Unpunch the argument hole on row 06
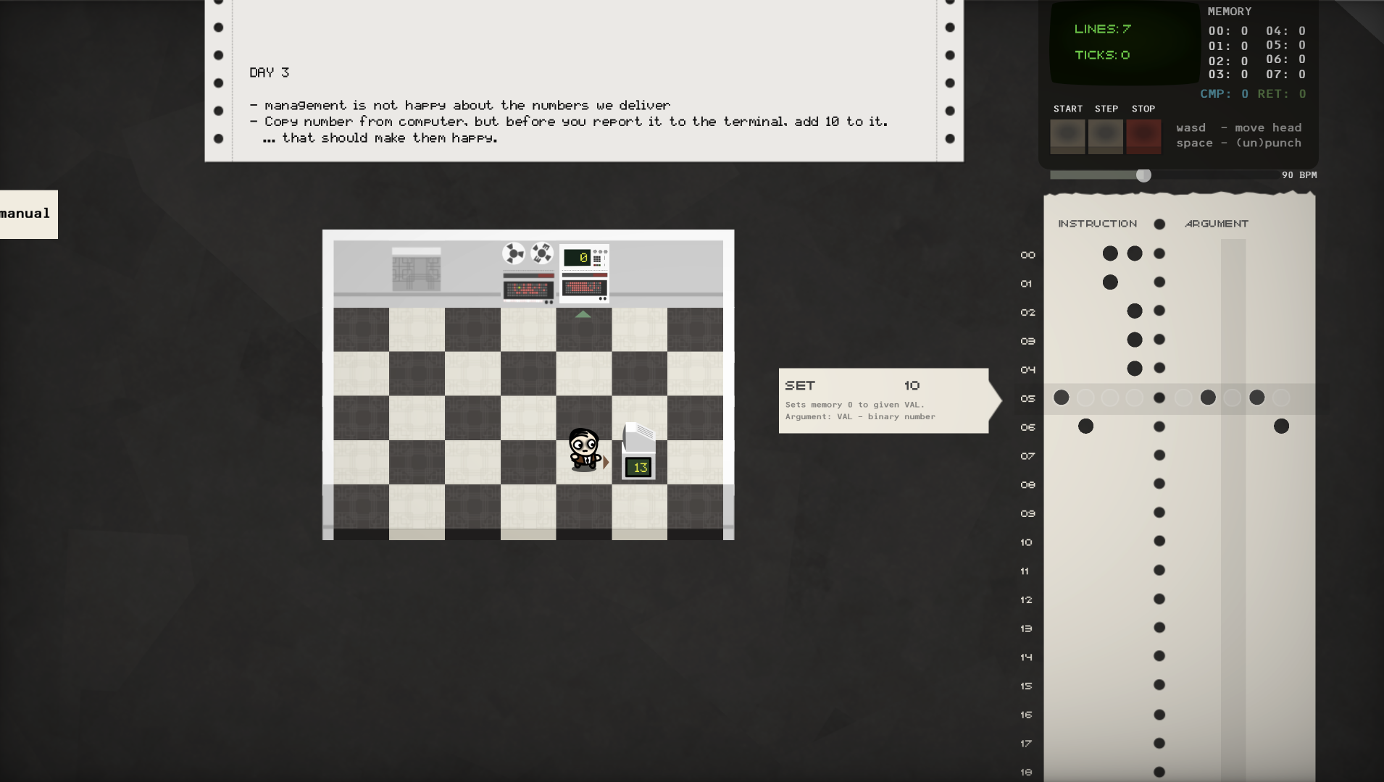Screen dimensions: 1384x782 (1281, 426)
